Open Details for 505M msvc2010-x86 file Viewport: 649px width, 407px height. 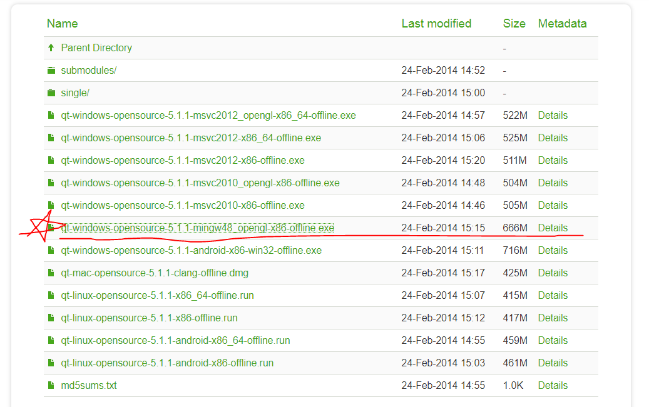coord(553,206)
